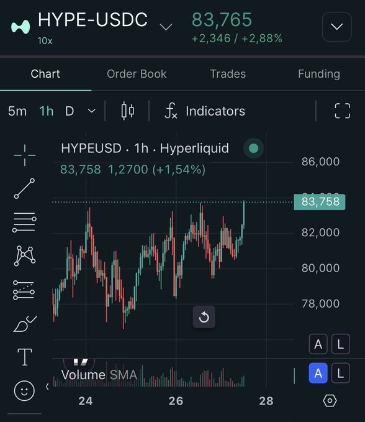Select the crosshair cursor tool
The image size is (365, 422).
24,155
